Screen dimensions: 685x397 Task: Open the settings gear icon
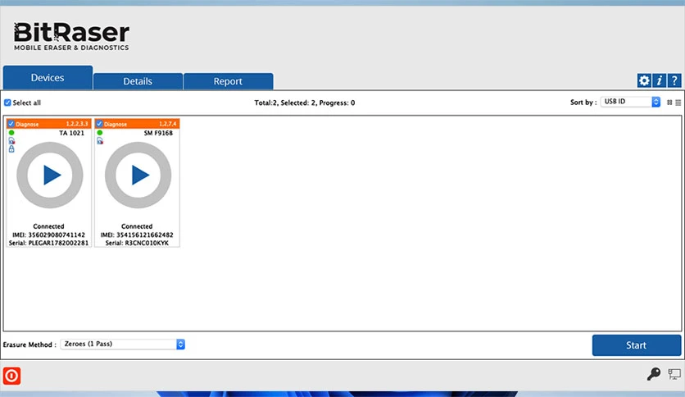644,80
